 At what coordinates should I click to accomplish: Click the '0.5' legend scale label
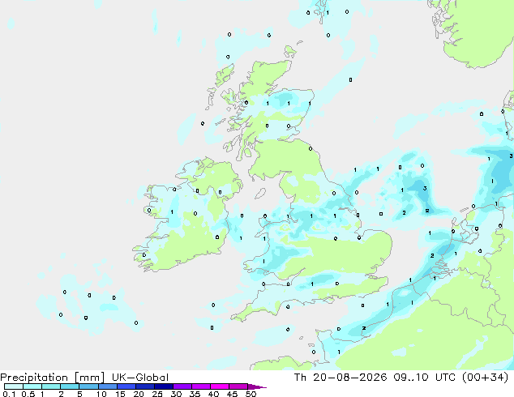pos(28,394)
